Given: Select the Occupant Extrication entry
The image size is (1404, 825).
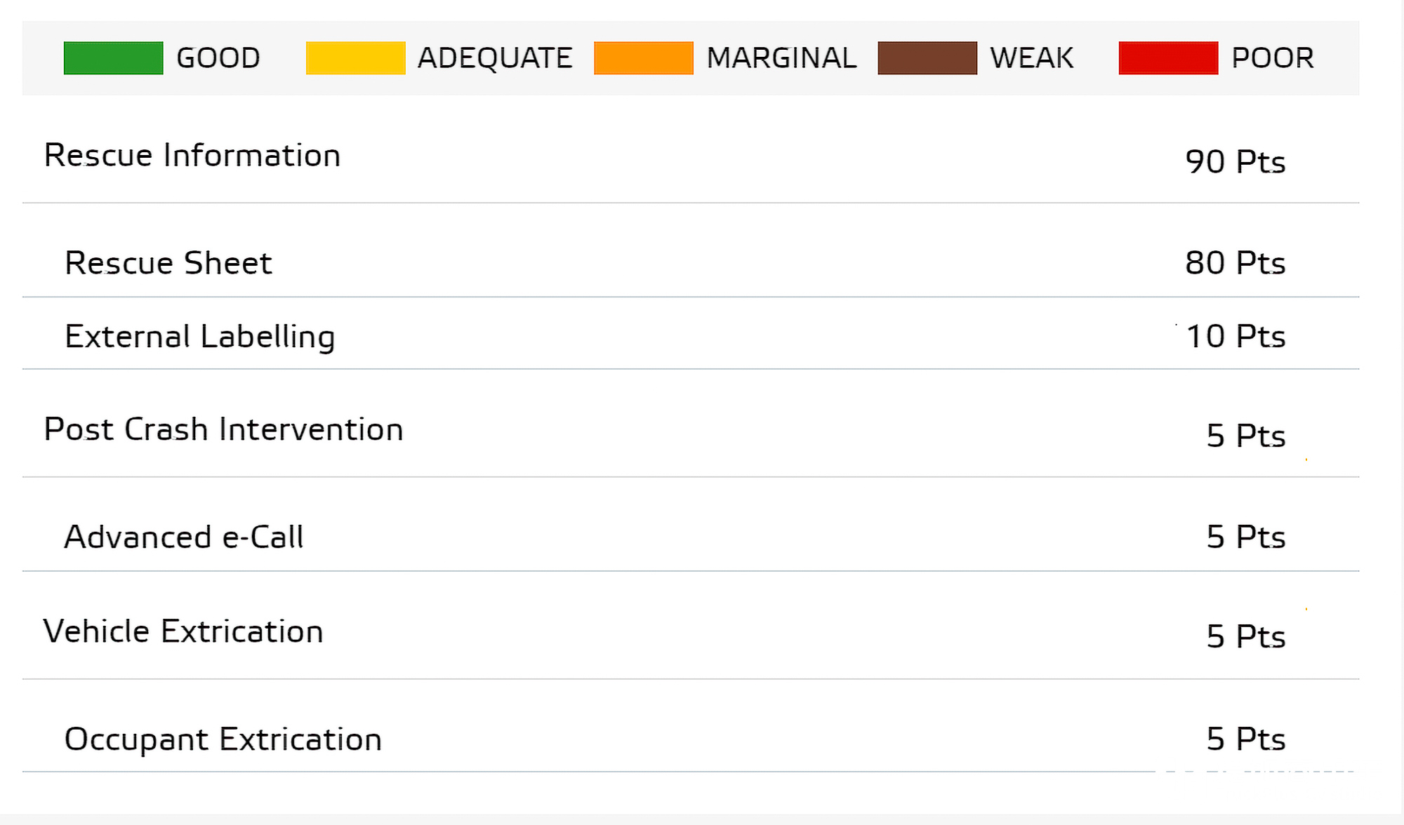Looking at the screenshot, I should click(x=223, y=739).
